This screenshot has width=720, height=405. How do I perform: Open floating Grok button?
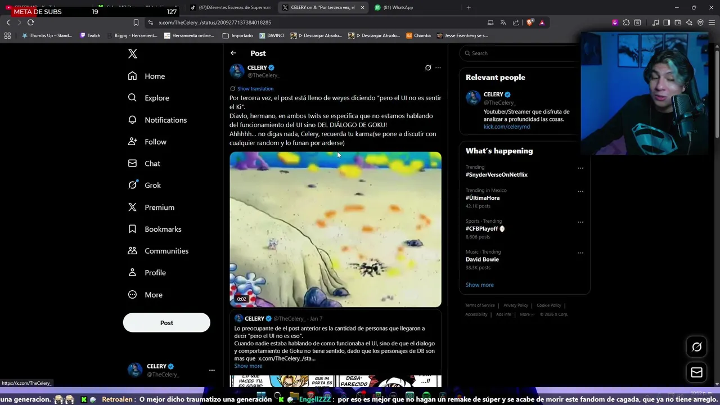[696, 347]
